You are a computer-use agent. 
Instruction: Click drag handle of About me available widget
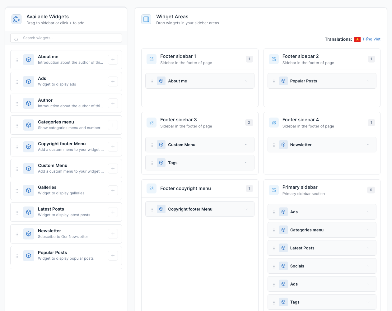[x=17, y=60]
